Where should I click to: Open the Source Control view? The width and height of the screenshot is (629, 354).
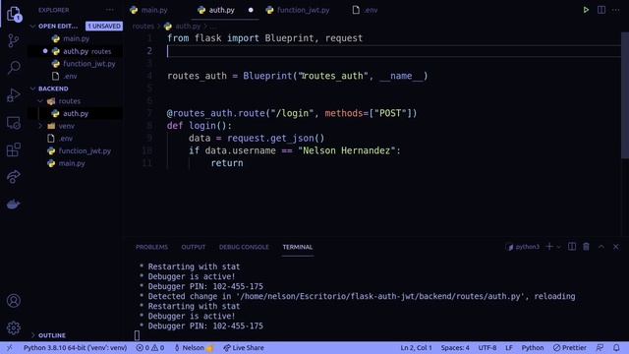pos(14,40)
